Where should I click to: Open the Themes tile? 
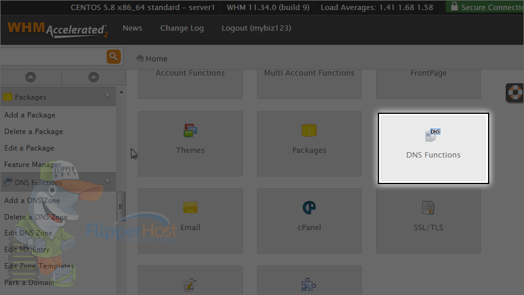click(190, 143)
